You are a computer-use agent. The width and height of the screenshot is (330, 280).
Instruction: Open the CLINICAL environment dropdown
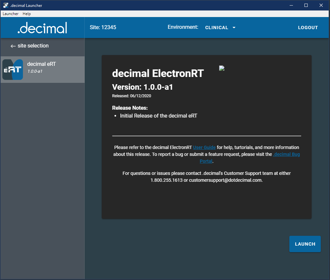[217, 28]
